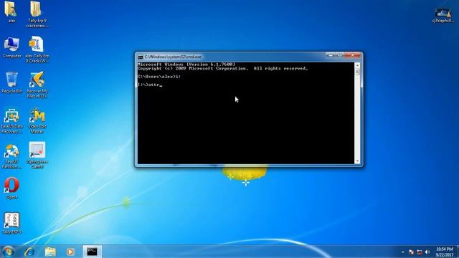Screen dimensions: 459x258
Task: Open the Action Center flag icon
Action: (411, 252)
